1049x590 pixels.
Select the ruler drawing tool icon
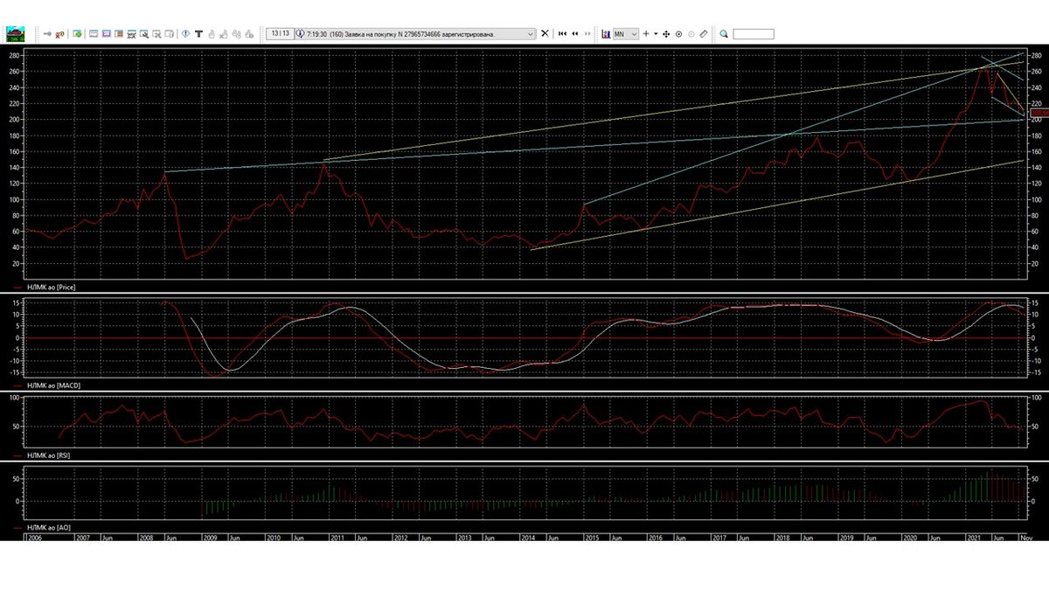tap(704, 33)
